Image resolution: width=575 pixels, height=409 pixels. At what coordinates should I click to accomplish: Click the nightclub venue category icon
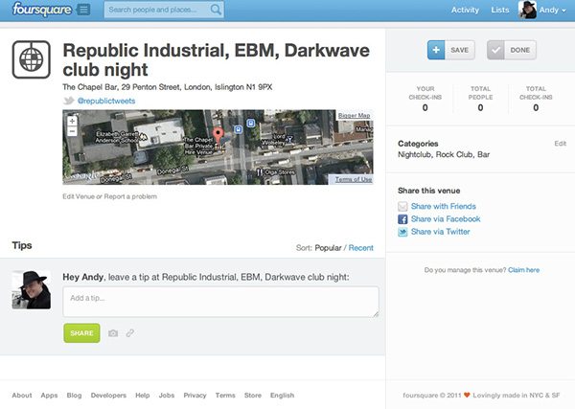tap(32, 59)
